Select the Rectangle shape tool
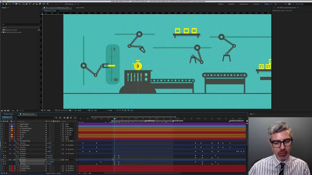312x175 pixels. point(23,4)
